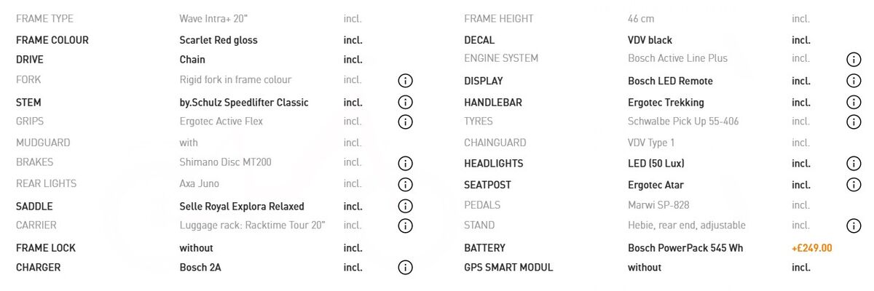874x291 pixels.
Task: Click info icon beside Ergotec Active Flex grips
Action: point(406,121)
